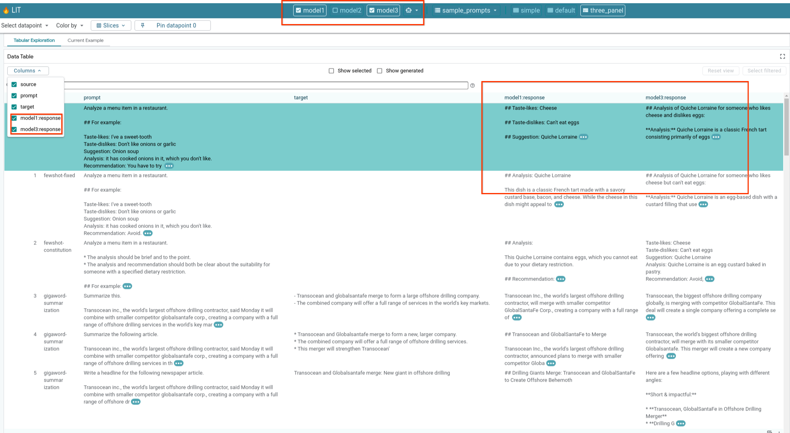Switch to the simple layout
790x433 pixels.
(526, 10)
